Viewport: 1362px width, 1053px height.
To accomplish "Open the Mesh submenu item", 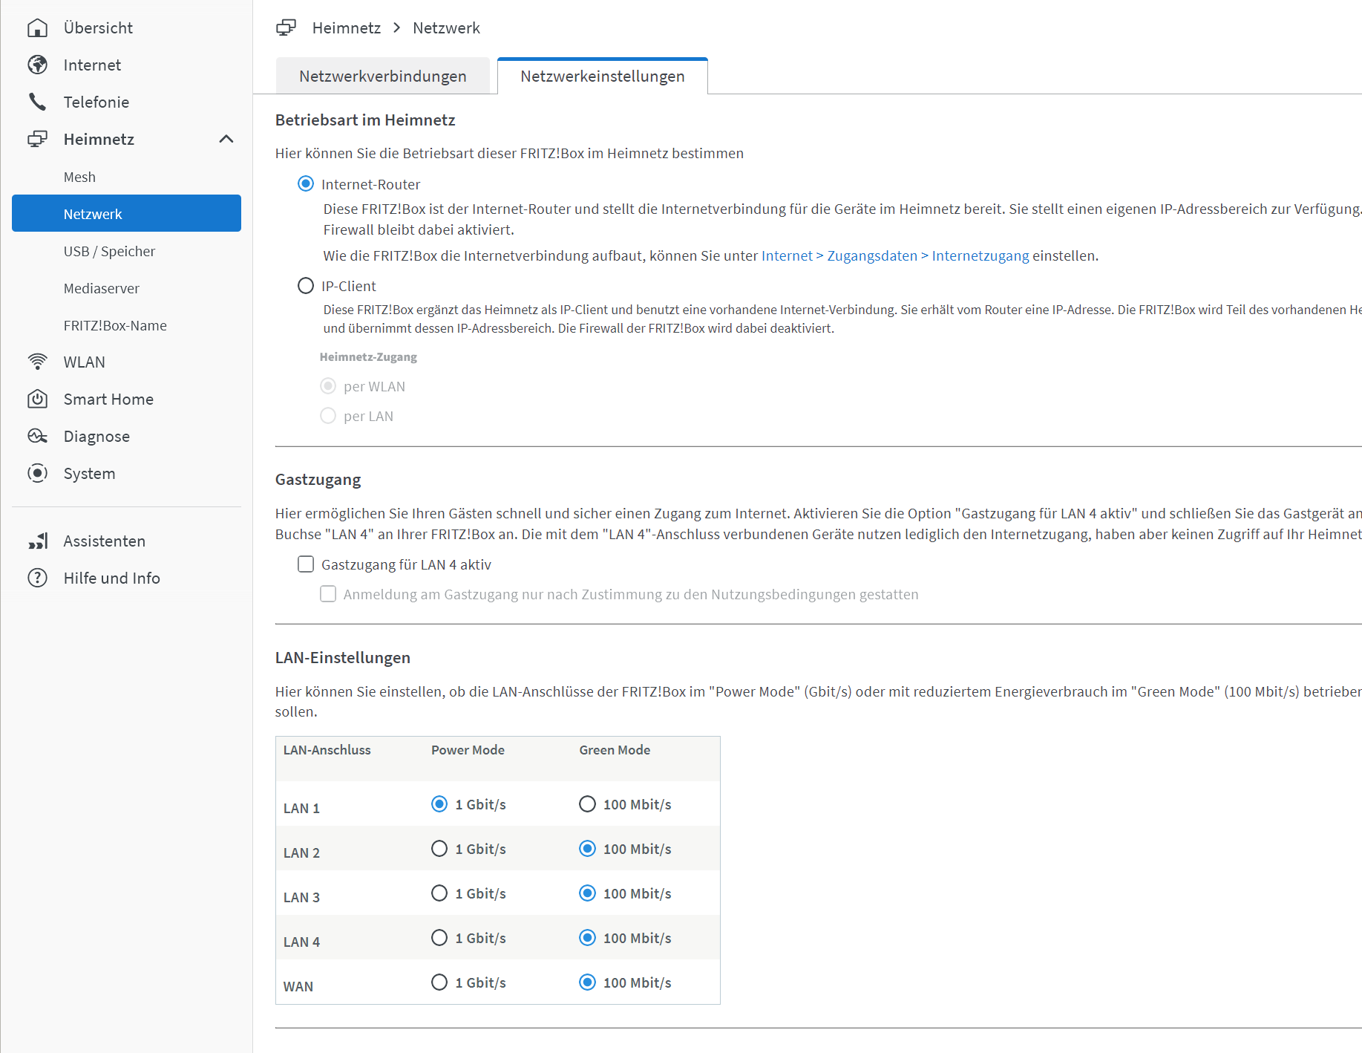I will coord(79,177).
